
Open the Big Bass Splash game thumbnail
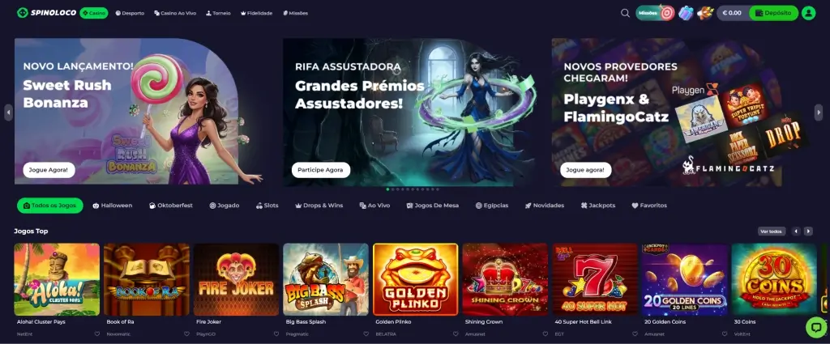coord(326,279)
